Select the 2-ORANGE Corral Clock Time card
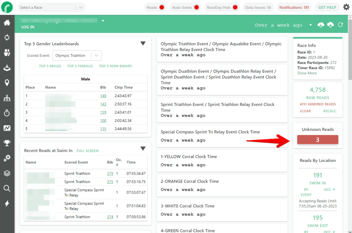The width and height of the screenshot is (352, 233). (x=222, y=186)
